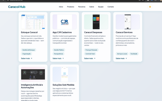Image resolution: width=162 pixels, height=101 pixels.
Task: View the automation workflow diagram thumbnail
Action: click(33, 74)
